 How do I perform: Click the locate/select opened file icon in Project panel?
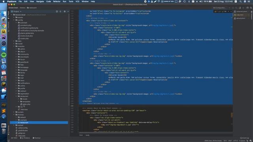point(57,11)
